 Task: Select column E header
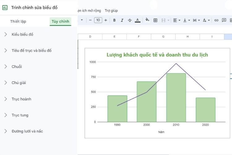click(114, 37)
